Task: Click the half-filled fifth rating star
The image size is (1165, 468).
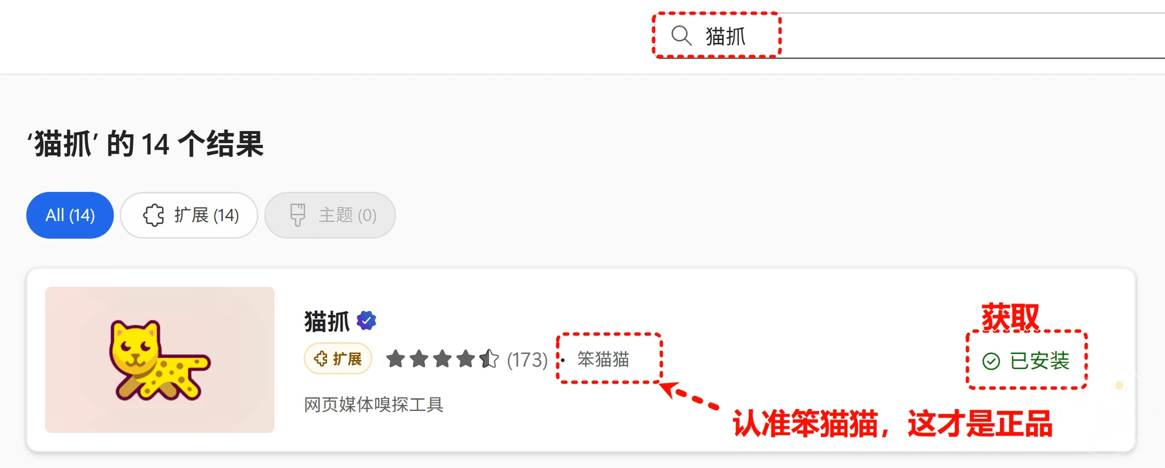Action: [489, 359]
